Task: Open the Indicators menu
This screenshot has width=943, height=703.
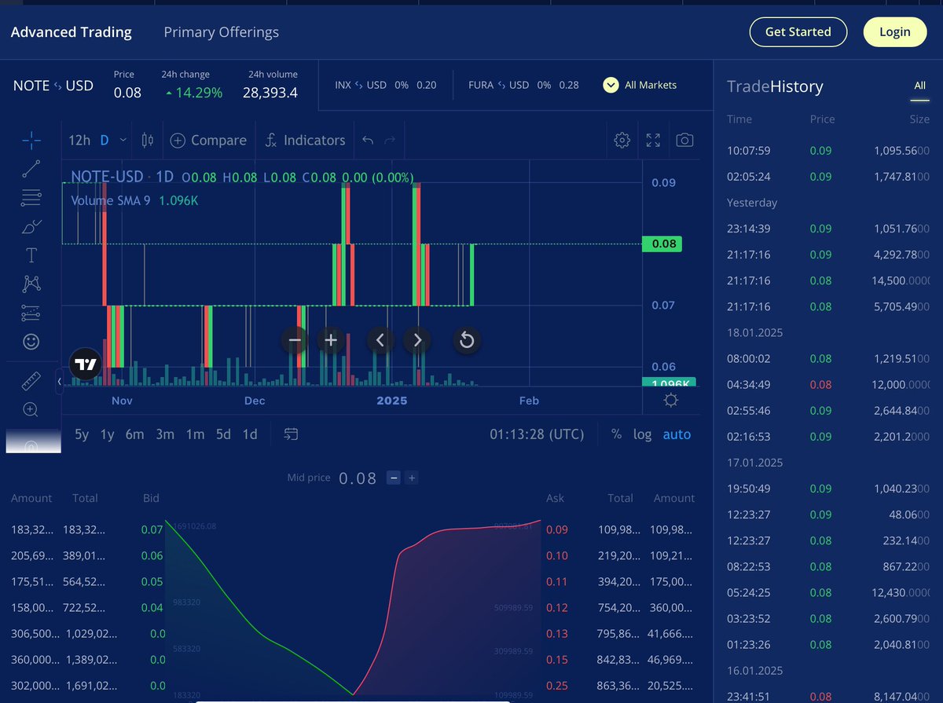Action: [306, 141]
